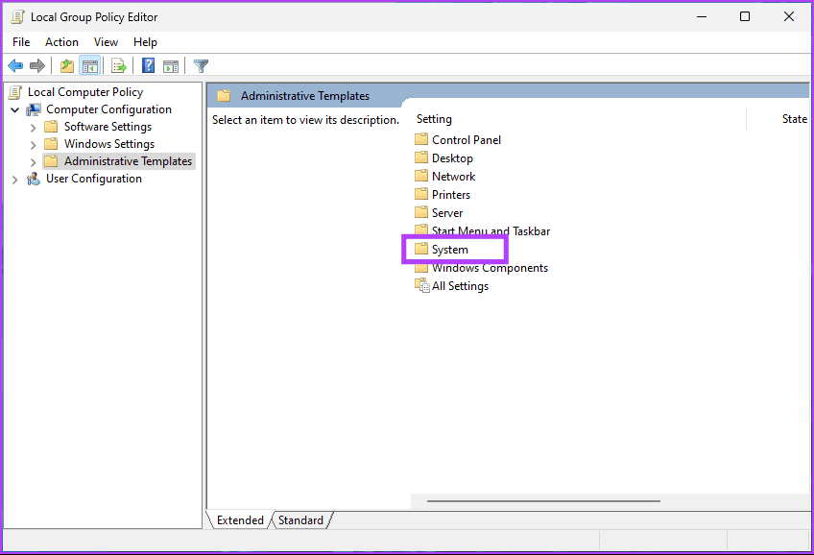
Task: Switch to the Standard tab
Action: click(x=300, y=519)
